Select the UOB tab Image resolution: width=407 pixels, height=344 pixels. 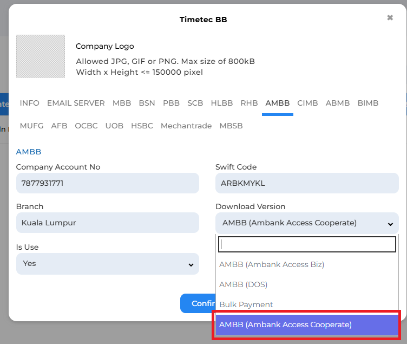pyautogui.click(x=114, y=126)
